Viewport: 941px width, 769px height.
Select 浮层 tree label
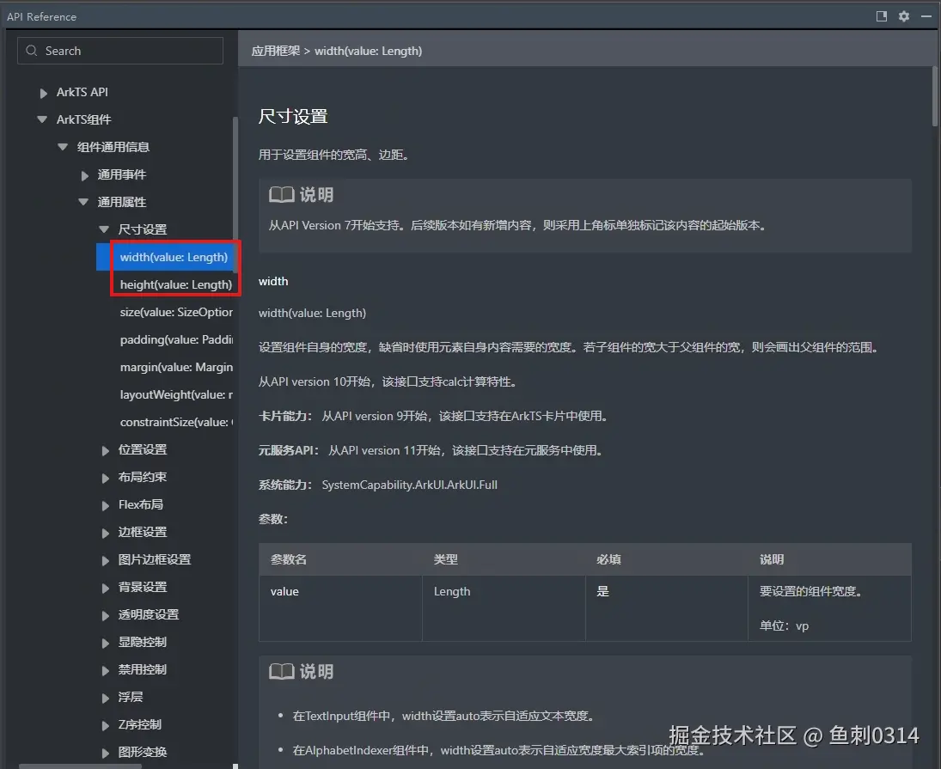click(x=131, y=697)
